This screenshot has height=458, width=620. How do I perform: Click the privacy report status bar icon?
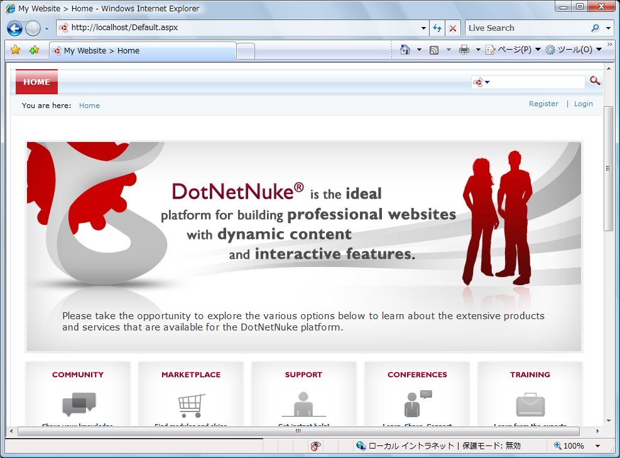click(x=315, y=446)
